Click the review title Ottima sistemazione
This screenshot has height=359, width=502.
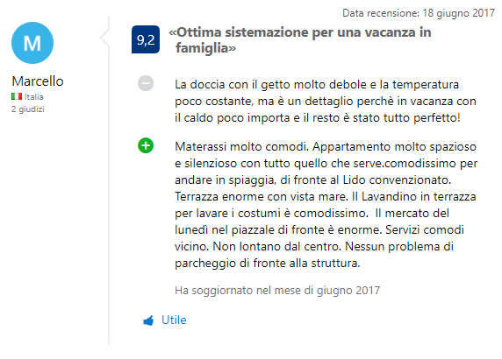300,40
